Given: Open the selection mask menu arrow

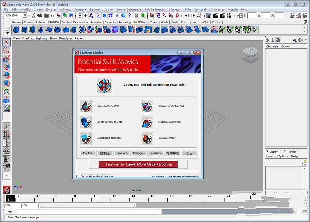Looking at the screenshot, I should point(80,15).
